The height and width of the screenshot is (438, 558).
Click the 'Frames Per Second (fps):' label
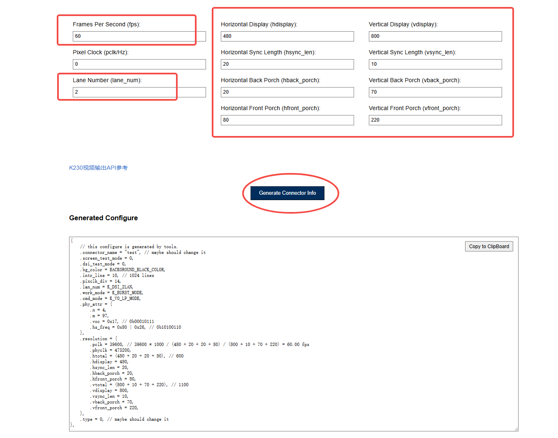107,24
